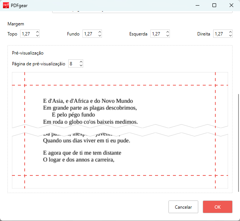The image size is (240, 221).
Task: Go to next preview page with up arrow
Action: 81,62
